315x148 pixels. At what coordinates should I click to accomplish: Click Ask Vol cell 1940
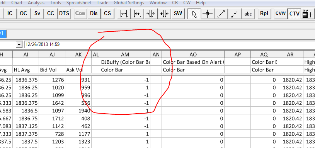[x=78, y=111]
